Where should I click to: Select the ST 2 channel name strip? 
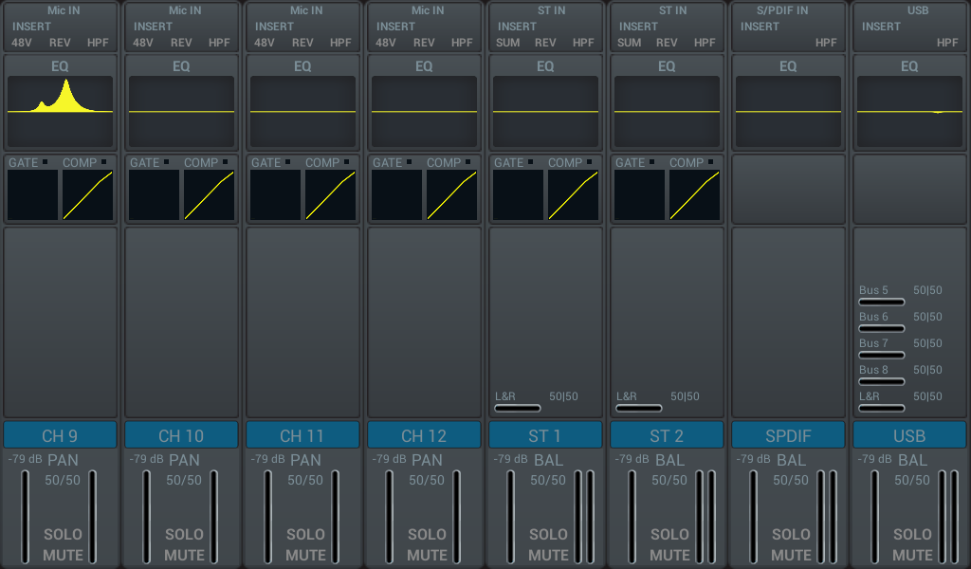(667, 435)
